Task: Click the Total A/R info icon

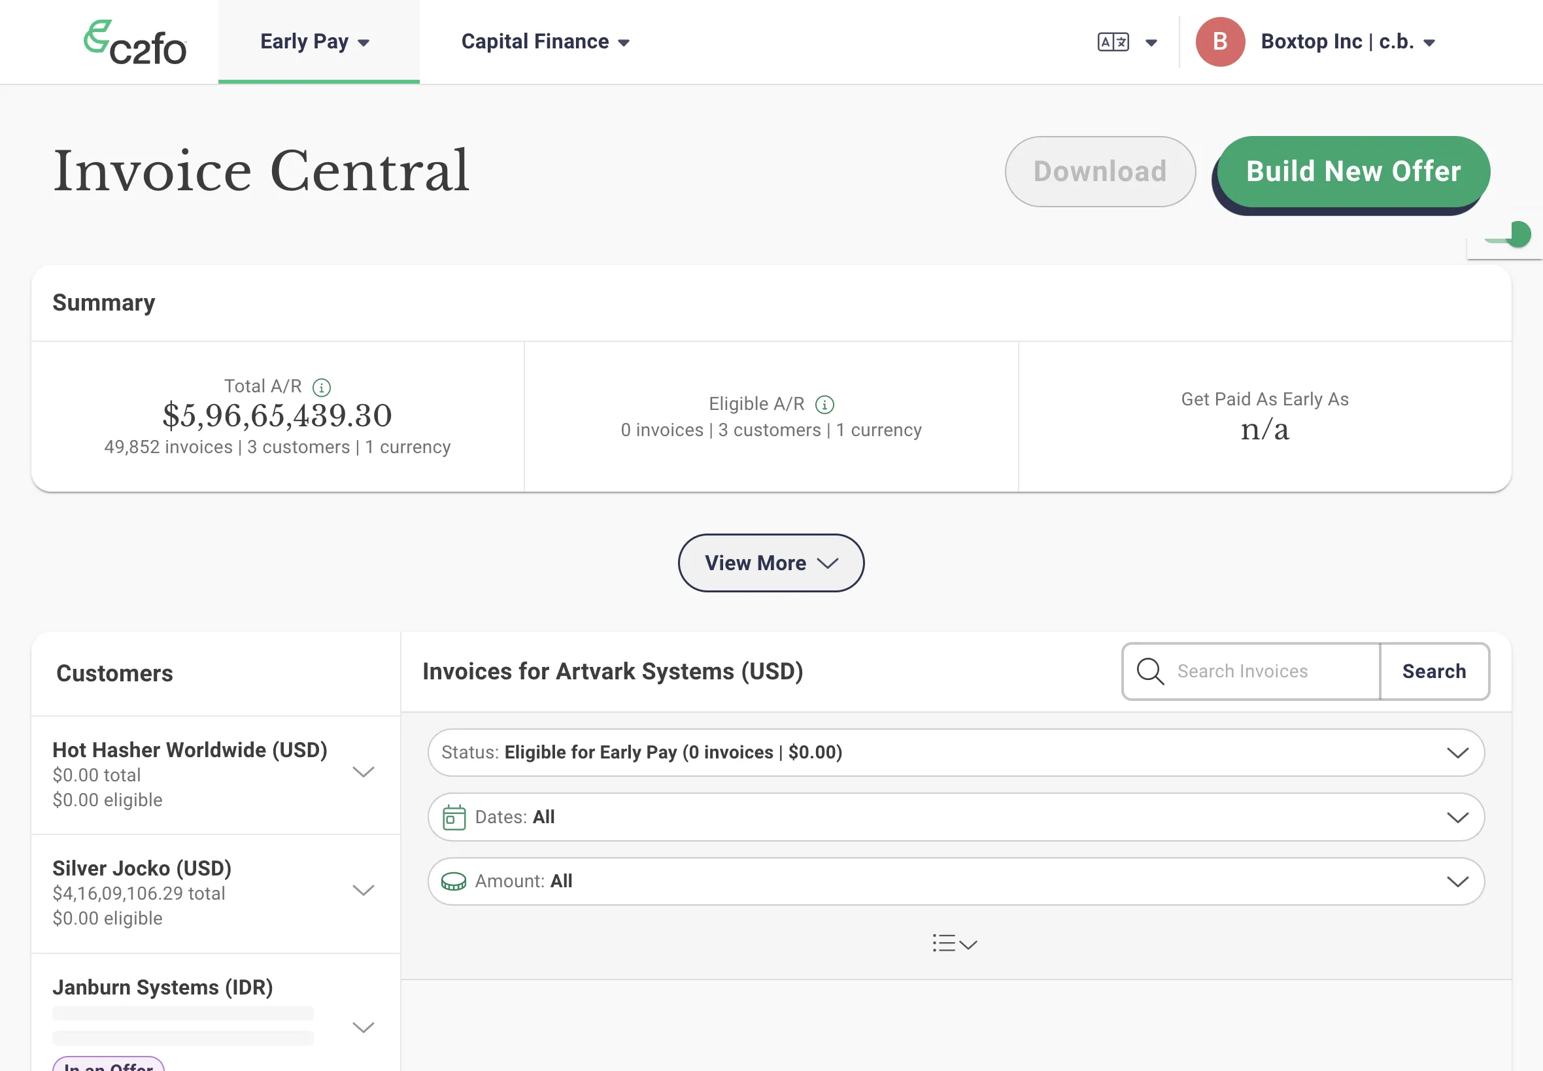Action: 322,387
